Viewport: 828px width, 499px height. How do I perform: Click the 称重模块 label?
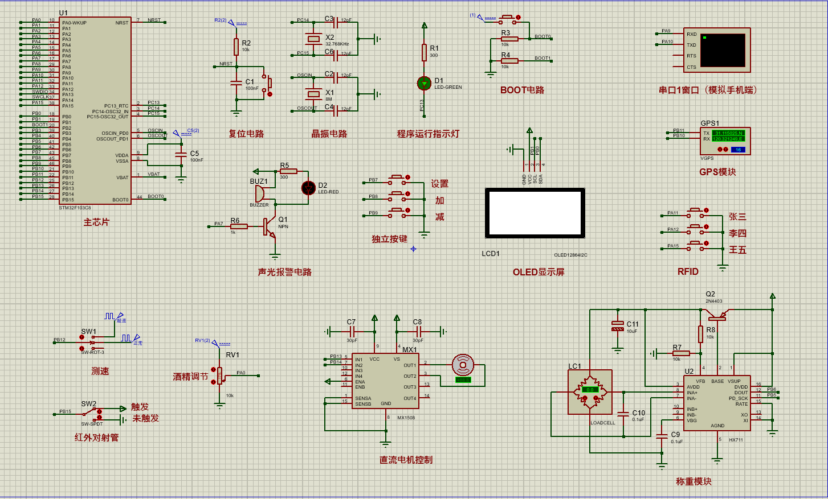[x=694, y=481]
